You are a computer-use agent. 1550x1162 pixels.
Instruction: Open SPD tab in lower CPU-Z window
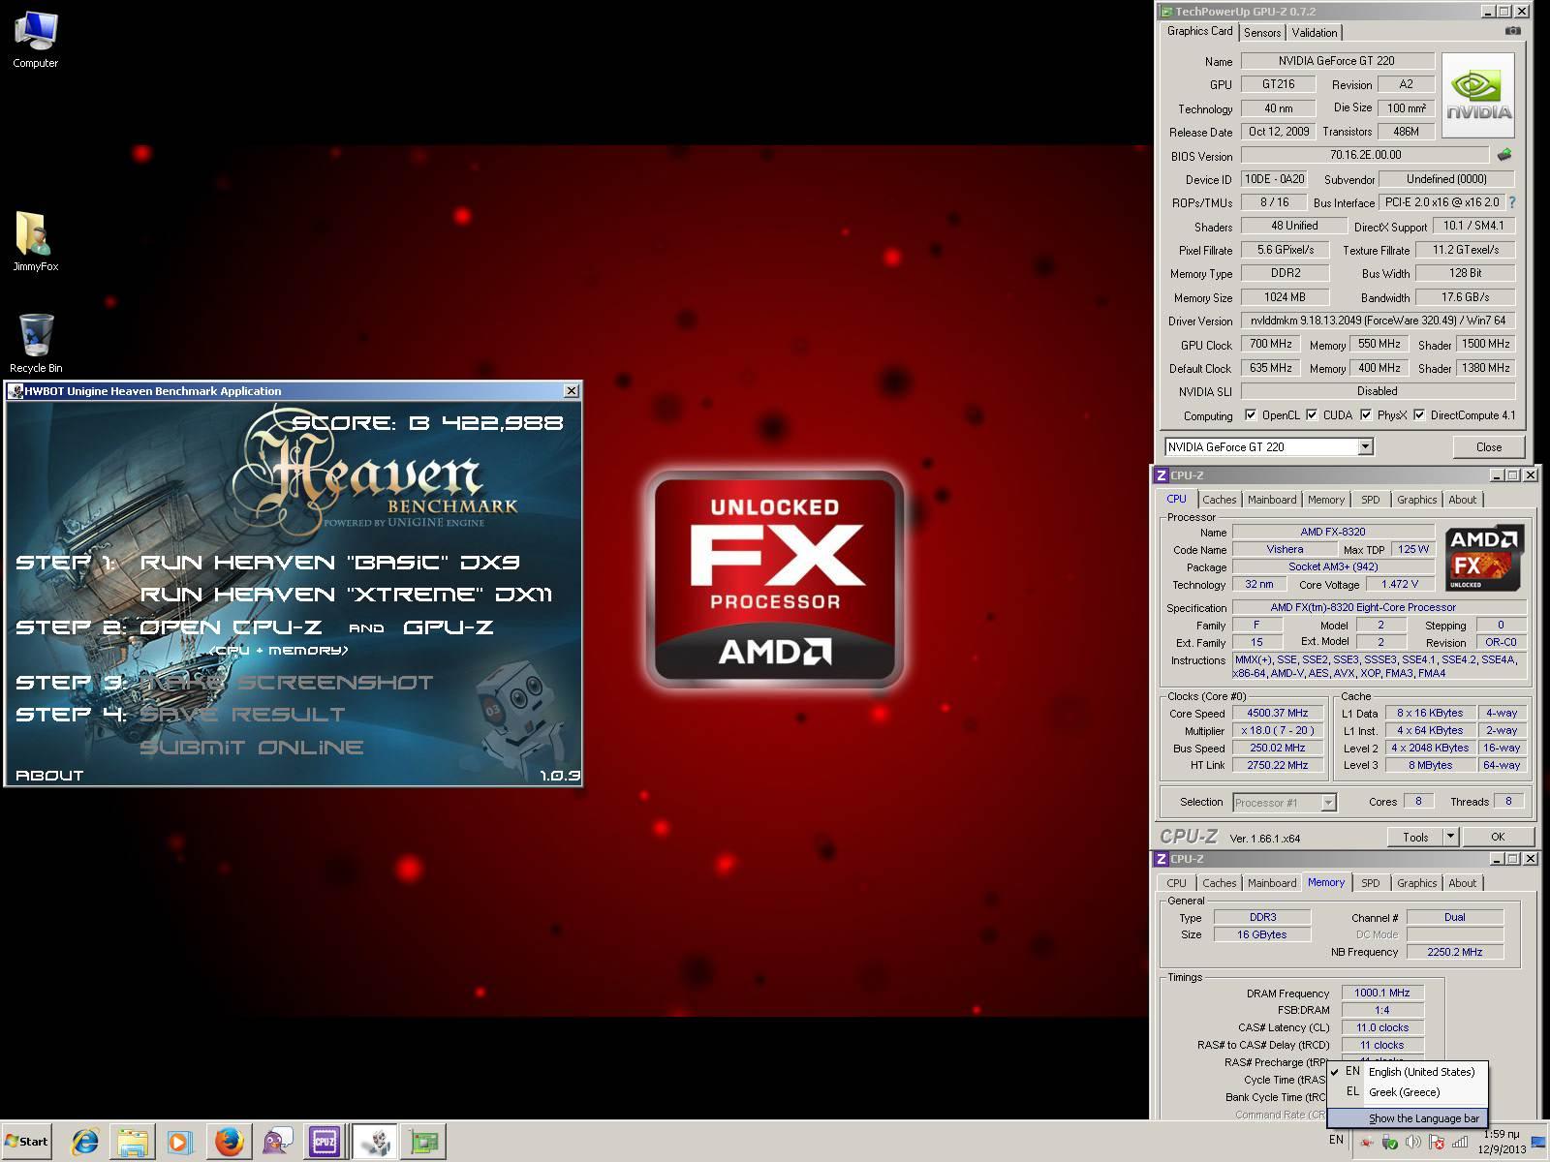(x=1370, y=883)
